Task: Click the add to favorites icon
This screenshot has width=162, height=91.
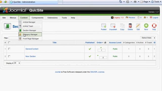Action: pyautogui.click(x=6, y=2)
